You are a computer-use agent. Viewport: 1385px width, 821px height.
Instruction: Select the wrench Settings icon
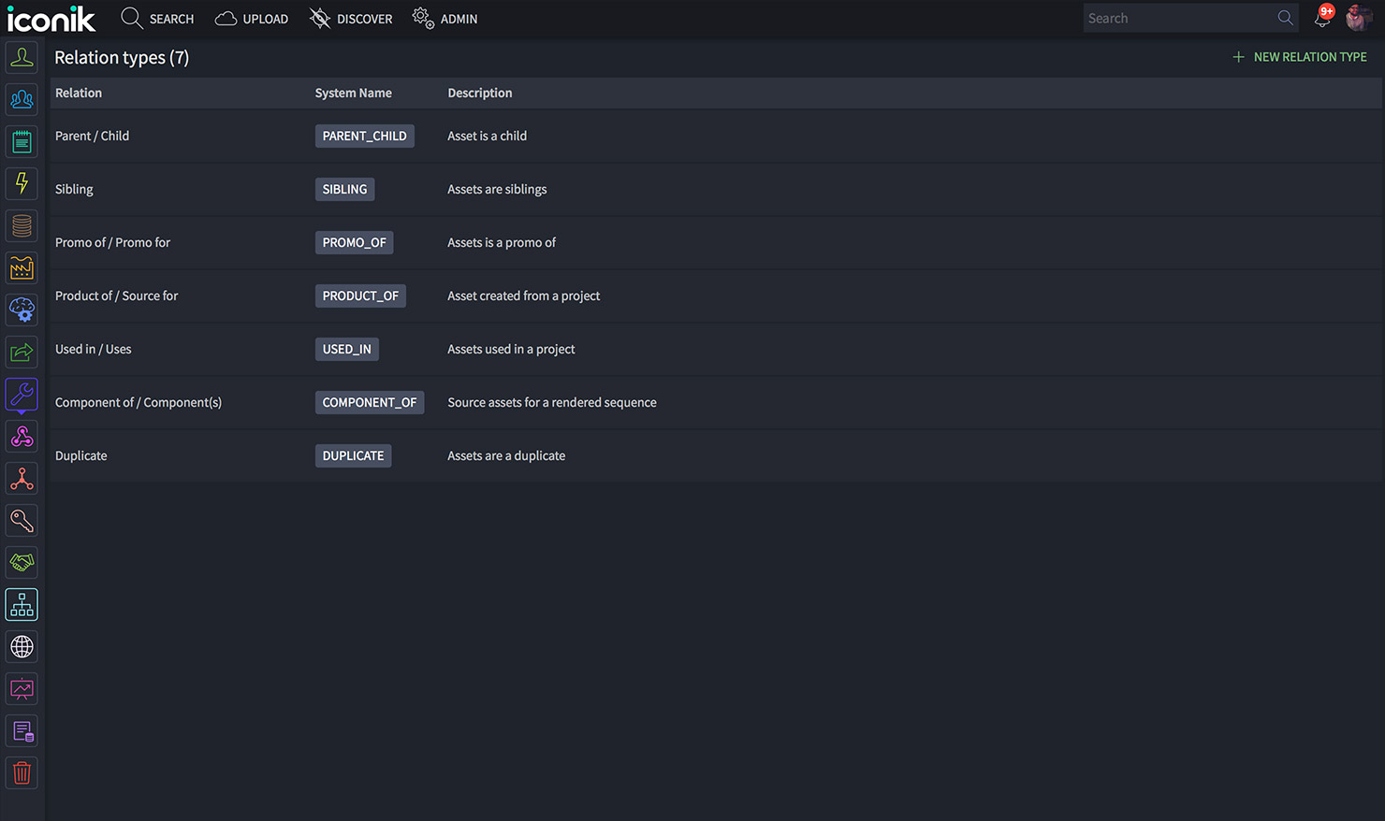click(22, 394)
